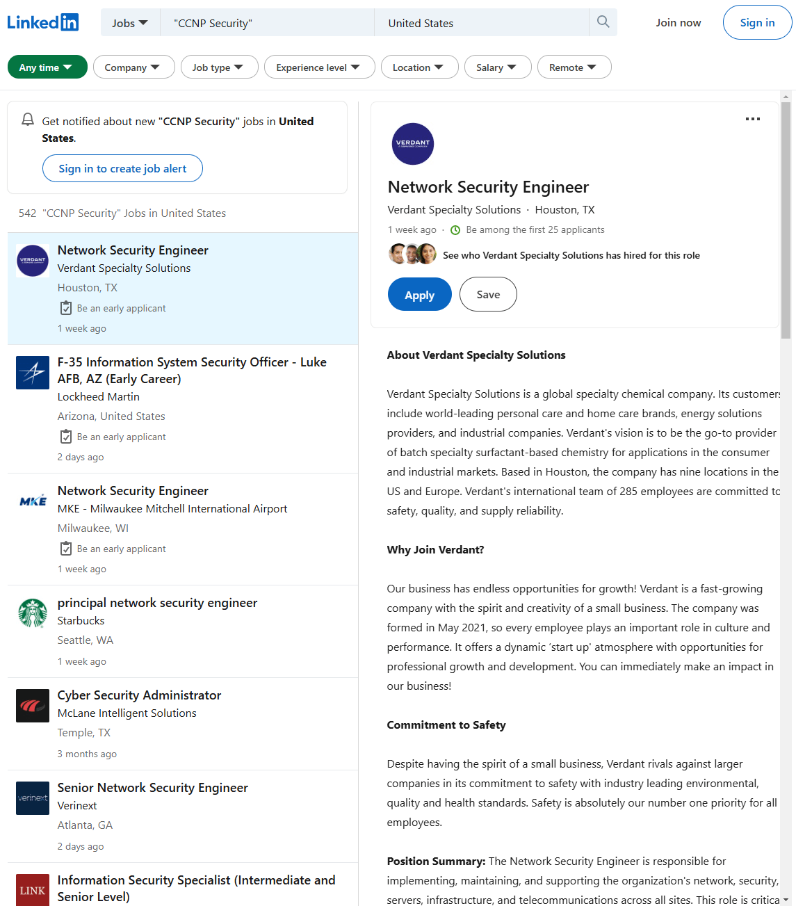This screenshot has height=906, width=796.
Task: Click the red LINK company logo
Action: point(33,890)
